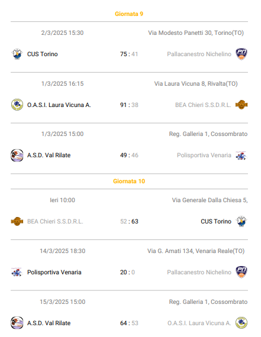The height and width of the screenshot is (337, 261).
Task: Click Polisportiva Venaria logo beside 49:46 match
Action: click(x=241, y=155)
